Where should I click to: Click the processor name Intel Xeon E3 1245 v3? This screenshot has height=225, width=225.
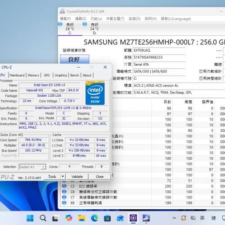49,85
